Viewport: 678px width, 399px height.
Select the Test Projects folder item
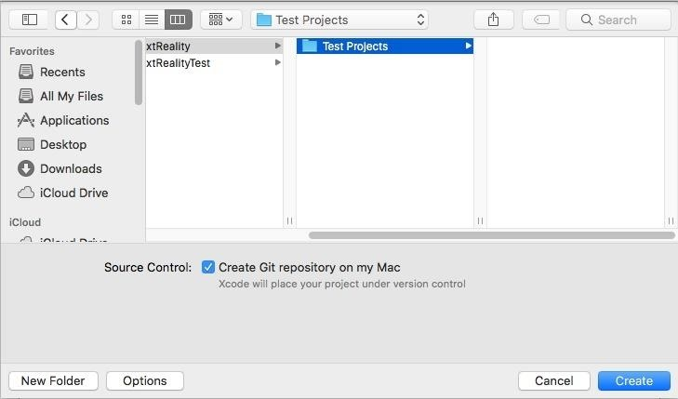(x=354, y=46)
